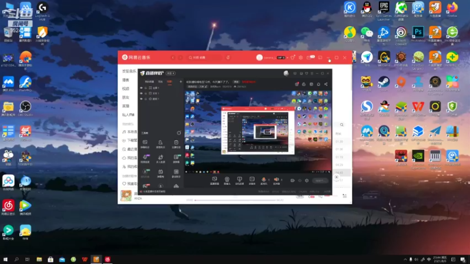470x264 pixels.
Task: Click magnifier search icon in NetEase song list
Action: coord(342,125)
